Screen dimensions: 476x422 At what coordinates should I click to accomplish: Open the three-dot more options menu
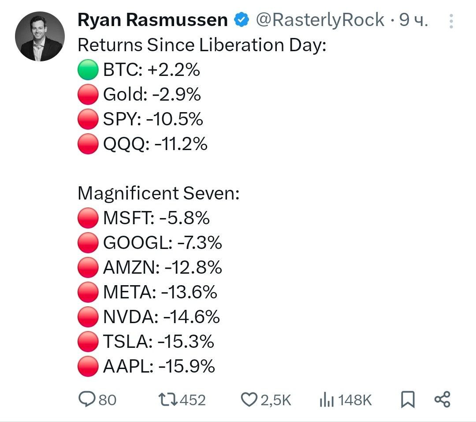[x=451, y=21]
